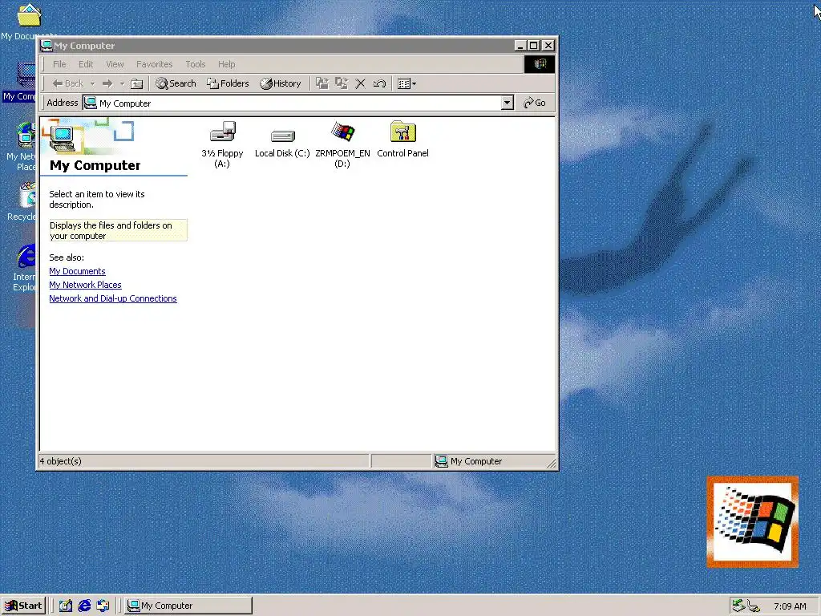Maximize the My Computer window
The width and height of the screenshot is (821, 616).
tap(533, 46)
